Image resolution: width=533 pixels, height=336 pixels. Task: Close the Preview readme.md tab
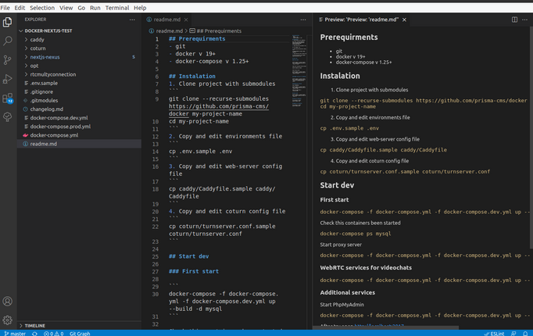point(404,20)
